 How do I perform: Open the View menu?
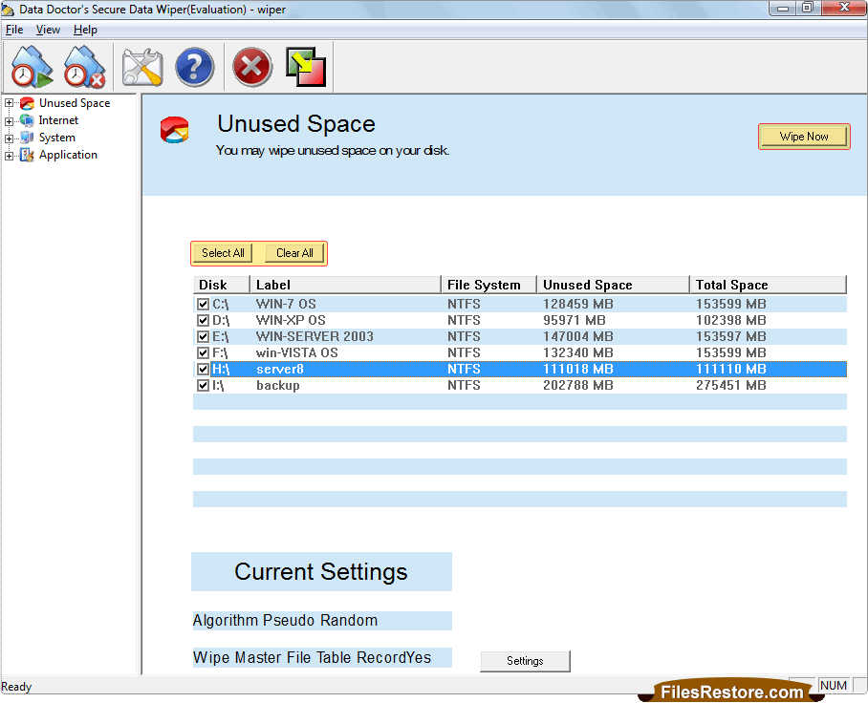(48, 30)
